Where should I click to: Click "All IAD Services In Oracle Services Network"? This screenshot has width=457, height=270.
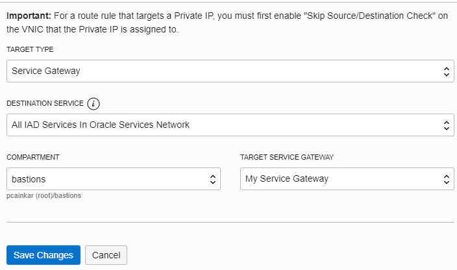pos(101,125)
